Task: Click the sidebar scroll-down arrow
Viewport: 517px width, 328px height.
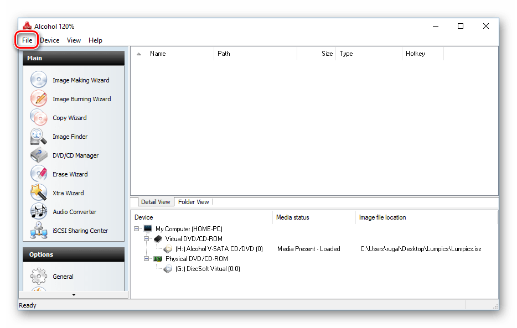Action: (74, 295)
